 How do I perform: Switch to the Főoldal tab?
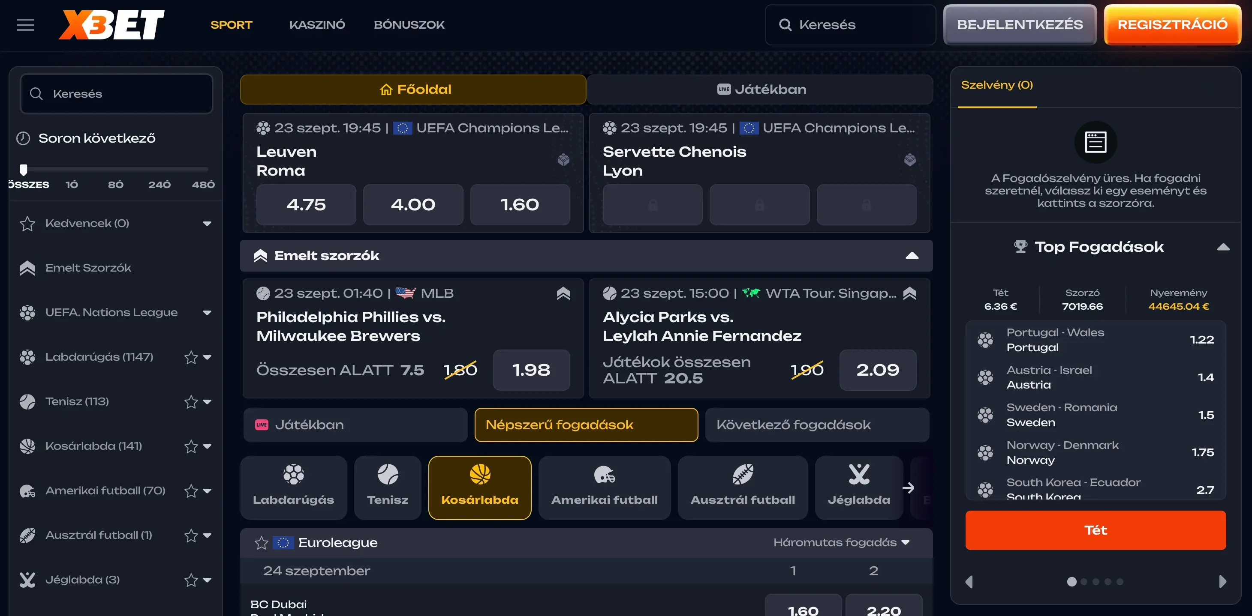[x=413, y=90]
